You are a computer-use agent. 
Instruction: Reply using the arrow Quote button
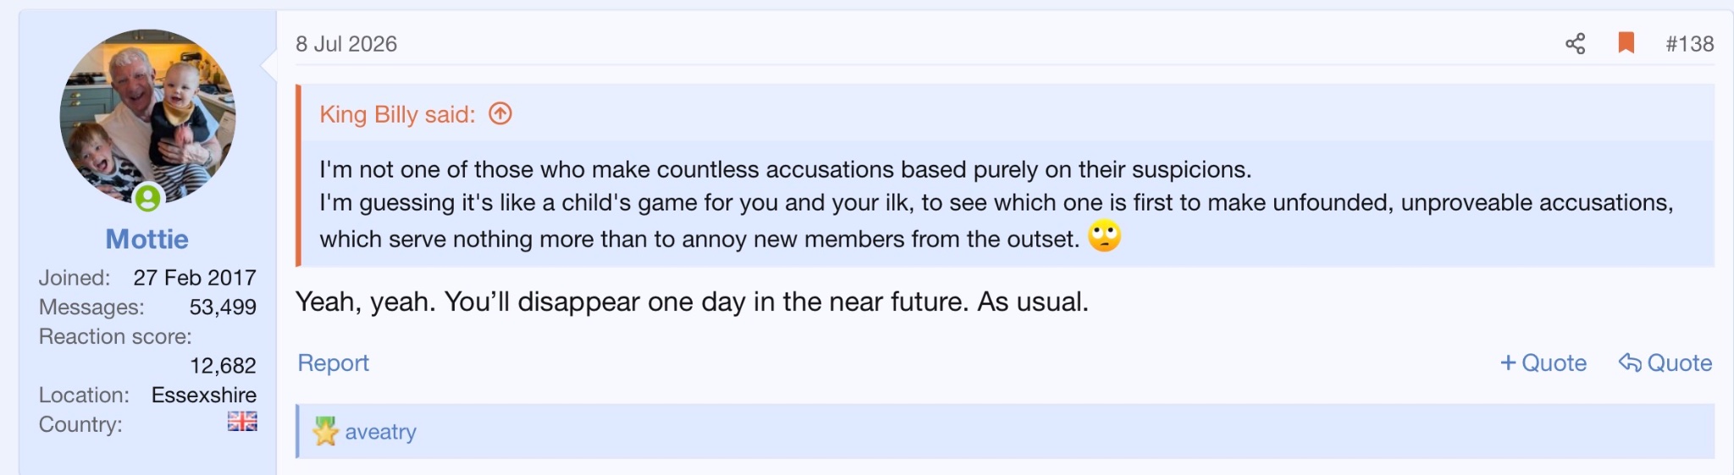point(1665,363)
